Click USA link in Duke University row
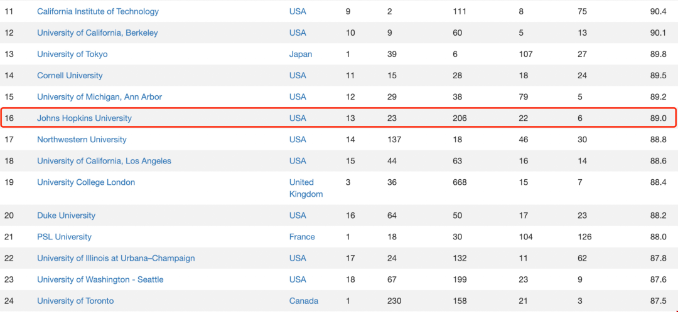 coord(298,216)
